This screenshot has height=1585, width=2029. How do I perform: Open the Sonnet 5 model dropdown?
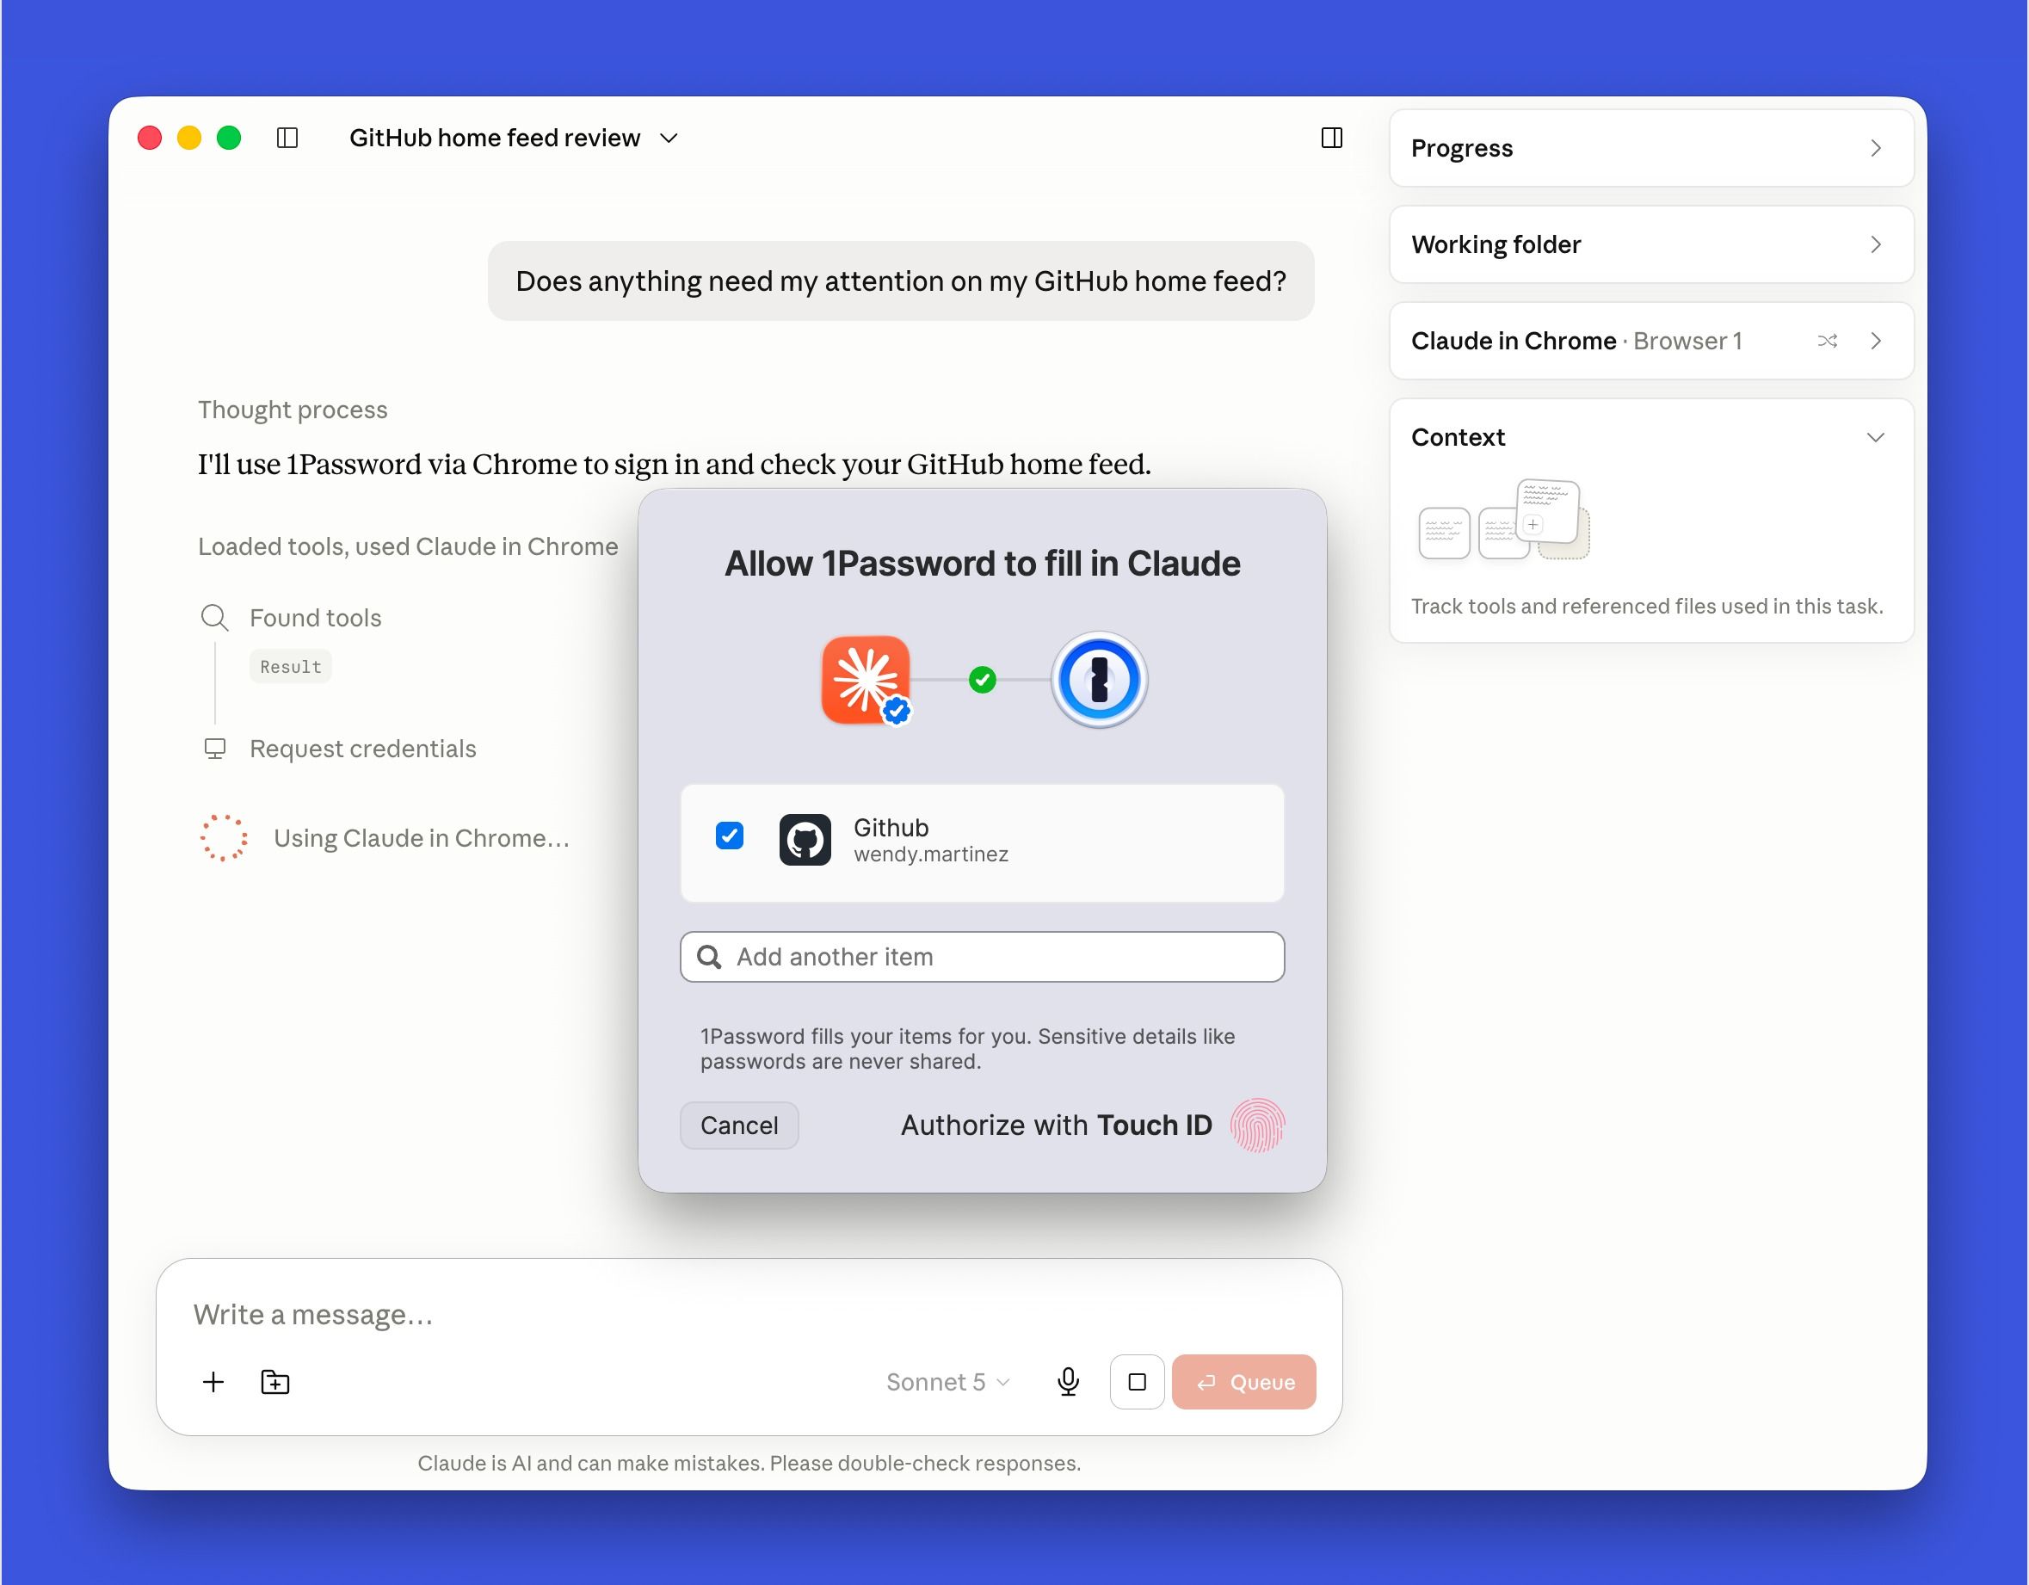[947, 1383]
